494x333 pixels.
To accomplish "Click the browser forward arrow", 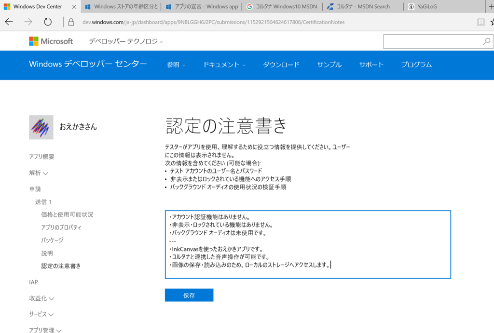I will 28,22.
